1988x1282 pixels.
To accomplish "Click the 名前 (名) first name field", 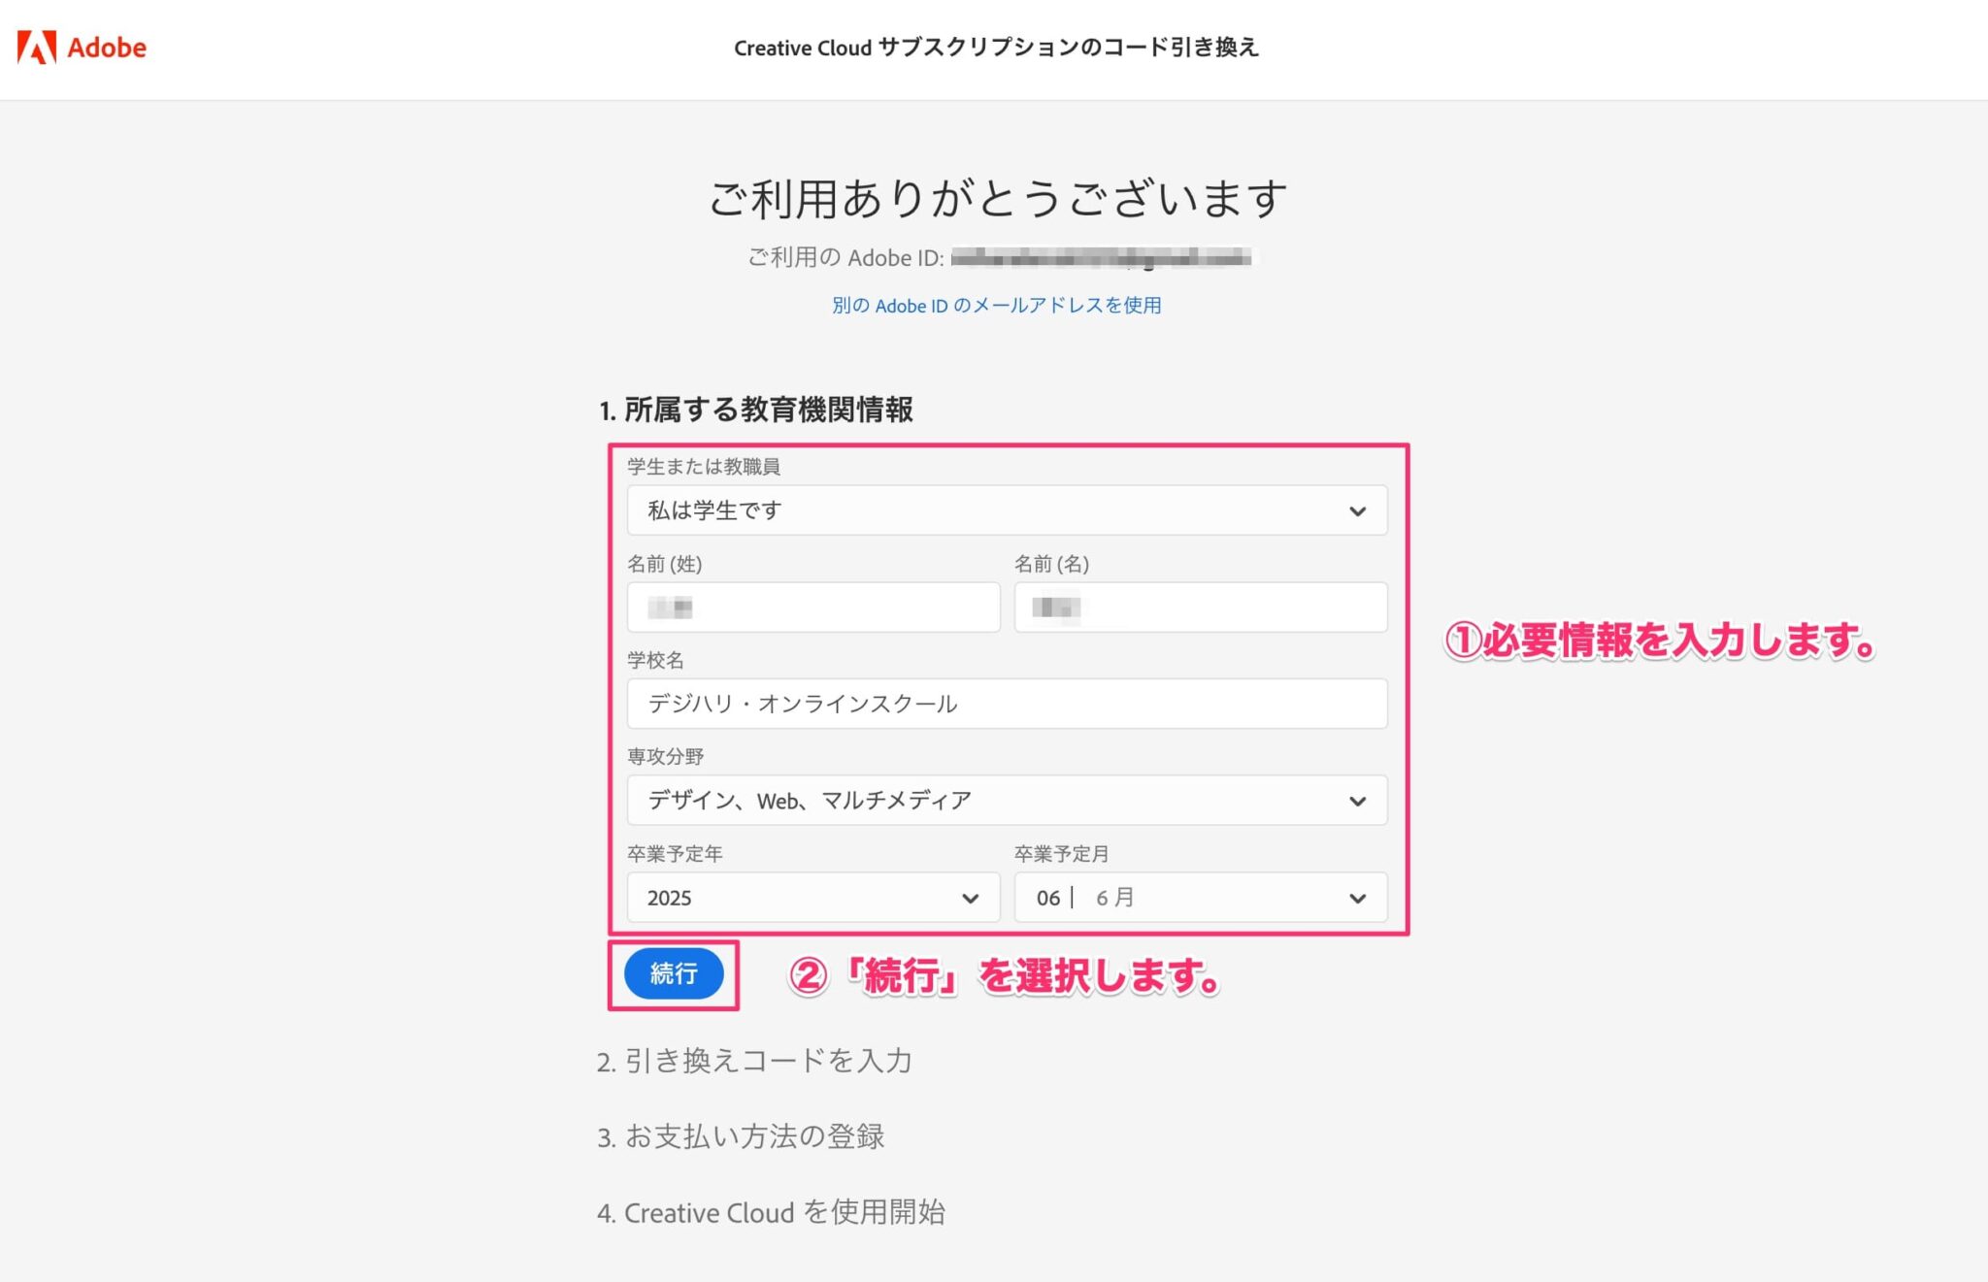I will (x=1201, y=607).
